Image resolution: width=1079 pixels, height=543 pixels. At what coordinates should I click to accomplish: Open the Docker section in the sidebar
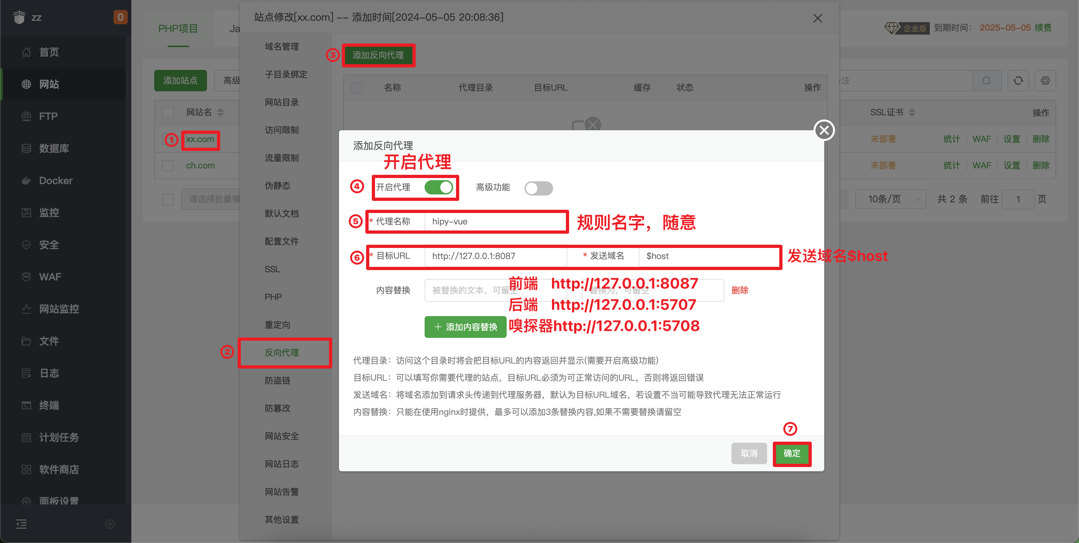point(56,181)
